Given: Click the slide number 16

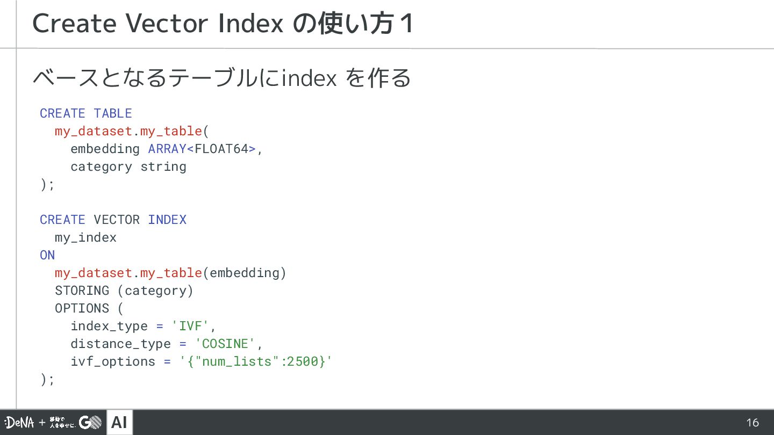Looking at the screenshot, I should [752, 423].
